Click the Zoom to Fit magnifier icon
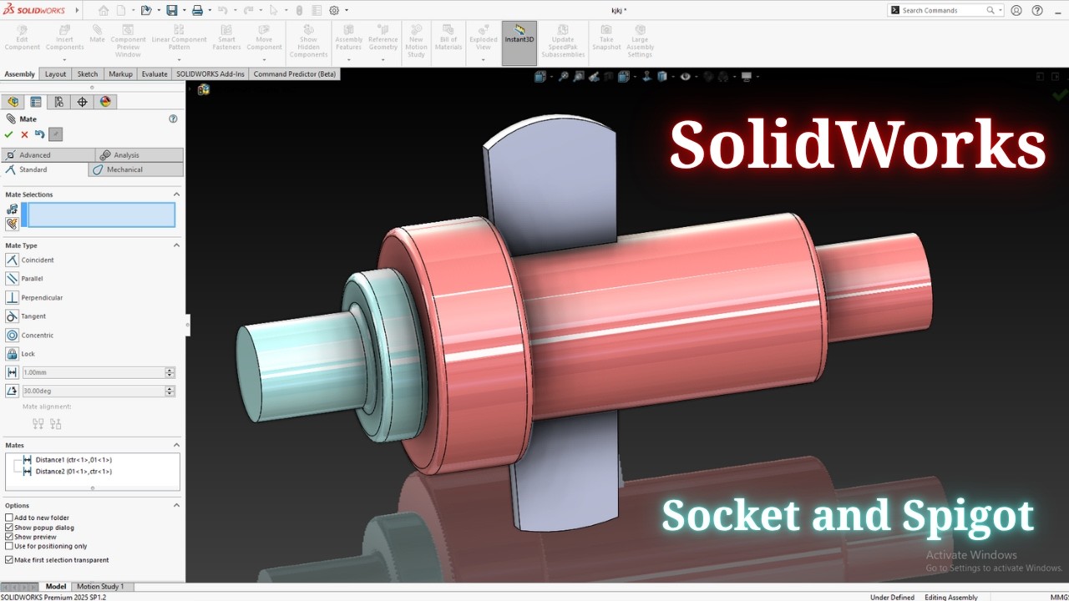This screenshot has width=1069, height=601. 563,77
